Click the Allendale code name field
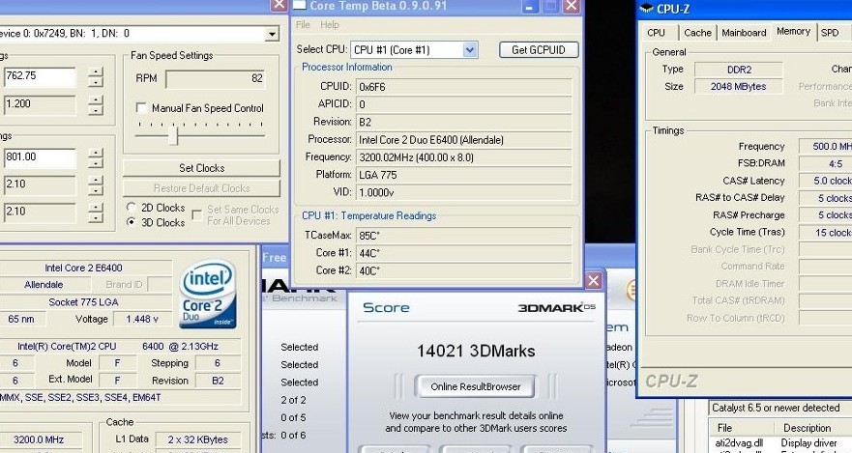Screen dimensions: 852x453 point(44,284)
